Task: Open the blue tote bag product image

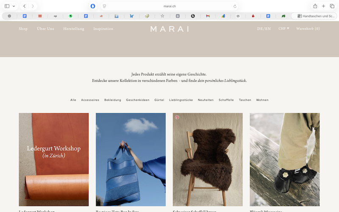Action: (x=131, y=159)
